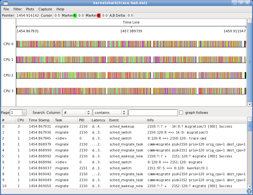Click the search text input field

point(153,113)
